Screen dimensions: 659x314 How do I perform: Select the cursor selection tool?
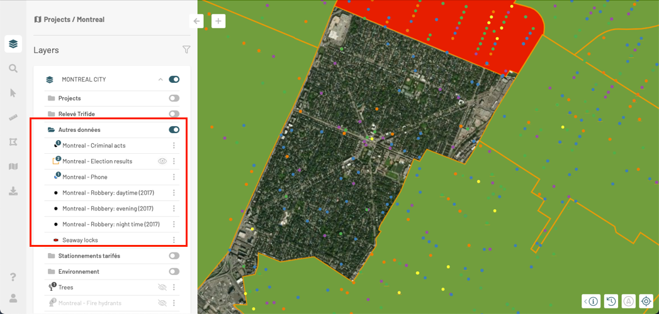(x=13, y=93)
